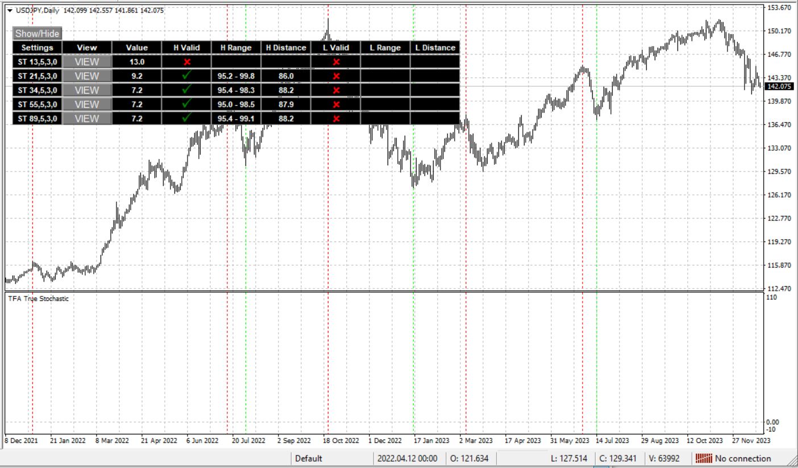The height and width of the screenshot is (468, 798).
Task: Click the VIEW button for ST 55,5,3,0
Action: click(x=88, y=104)
